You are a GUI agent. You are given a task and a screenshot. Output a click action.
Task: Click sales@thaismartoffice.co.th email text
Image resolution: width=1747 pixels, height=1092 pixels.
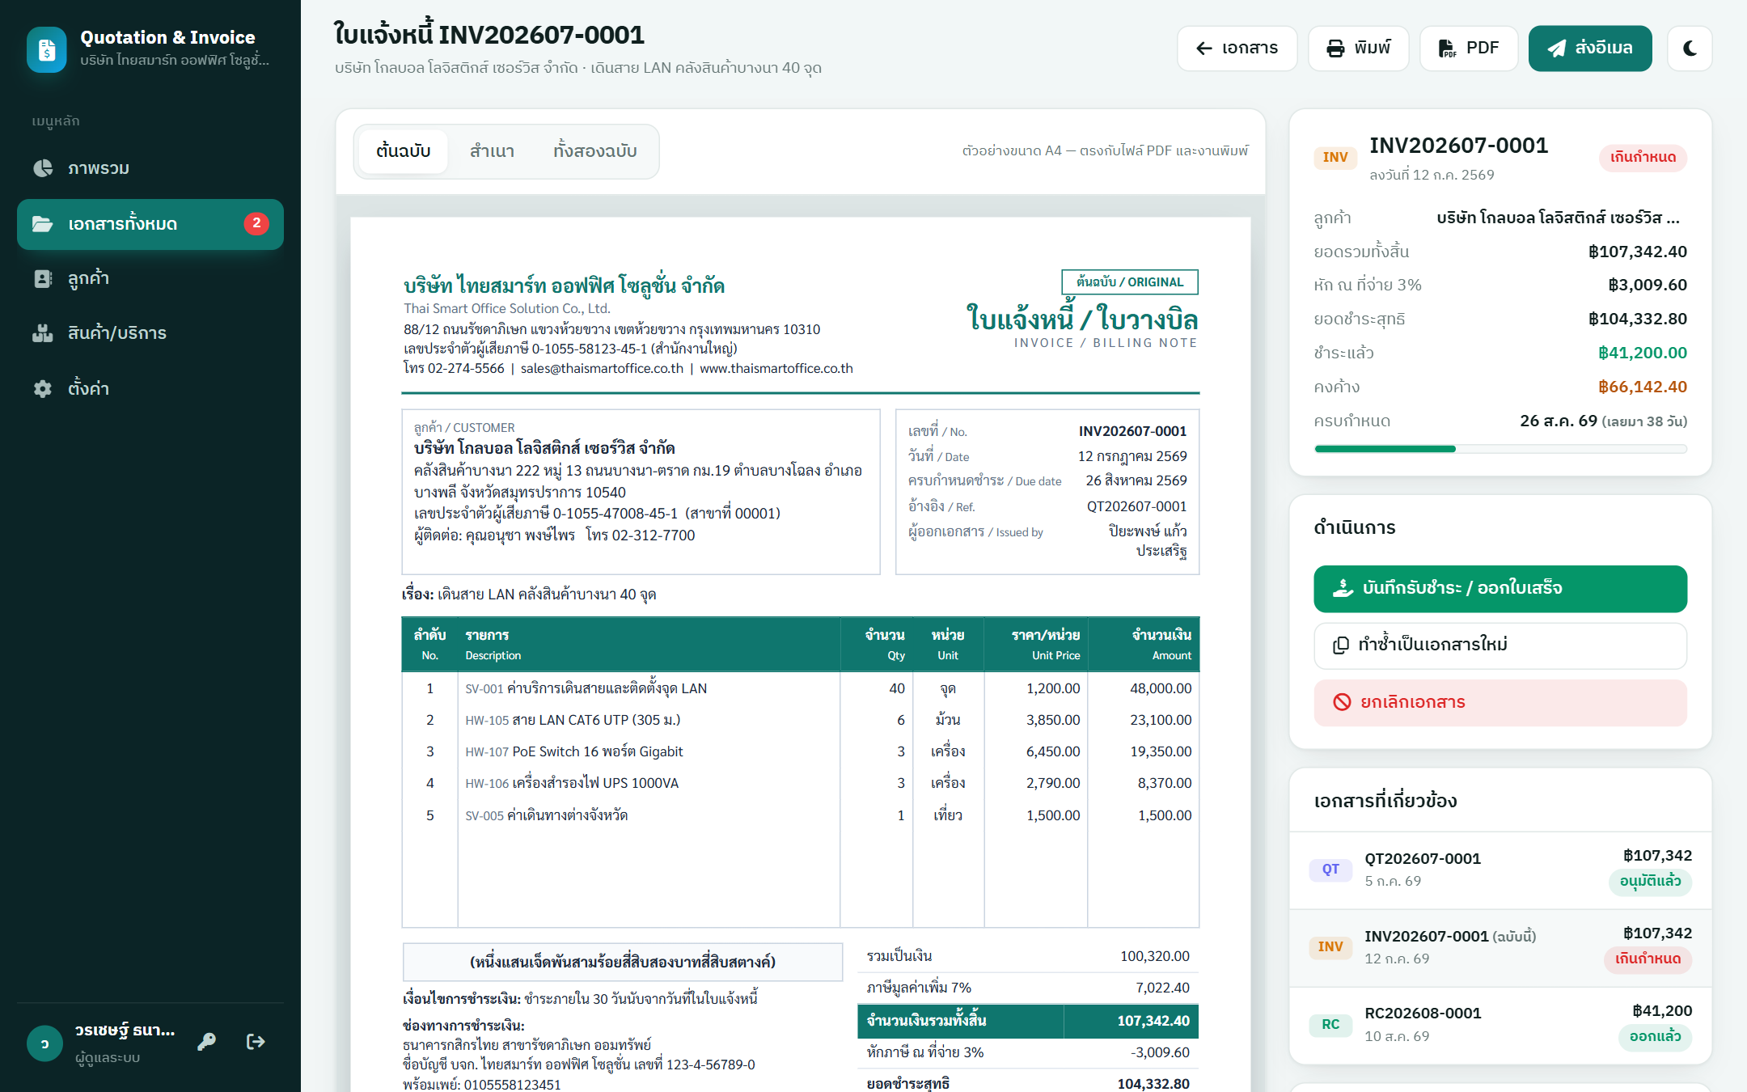coord(602,368)
